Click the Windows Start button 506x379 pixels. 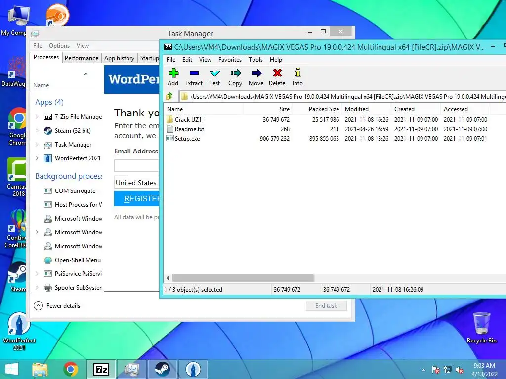12,369
